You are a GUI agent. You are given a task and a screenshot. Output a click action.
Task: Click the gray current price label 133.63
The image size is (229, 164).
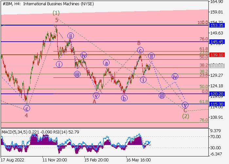pyautogui.click(x=217, y=66)
